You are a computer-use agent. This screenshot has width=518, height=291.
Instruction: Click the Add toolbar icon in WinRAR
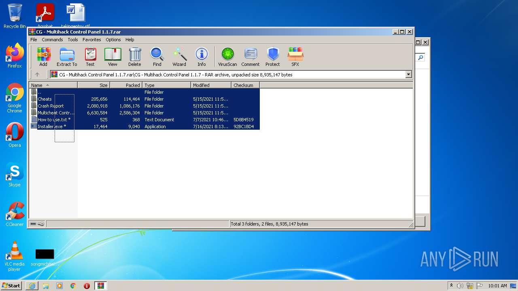43,57
